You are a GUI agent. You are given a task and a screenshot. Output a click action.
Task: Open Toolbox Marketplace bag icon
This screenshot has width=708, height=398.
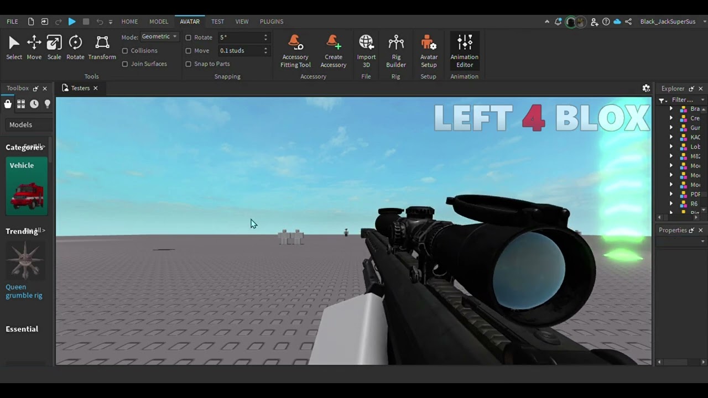8,104
